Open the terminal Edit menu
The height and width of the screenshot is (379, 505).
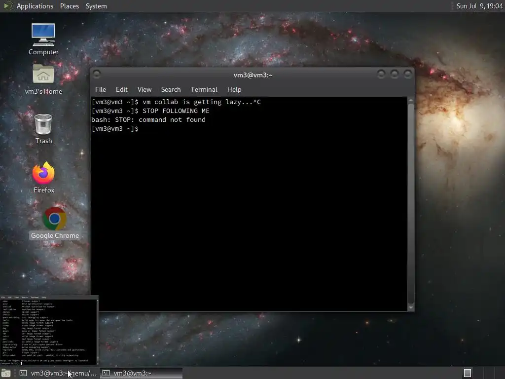coord(121,89)
